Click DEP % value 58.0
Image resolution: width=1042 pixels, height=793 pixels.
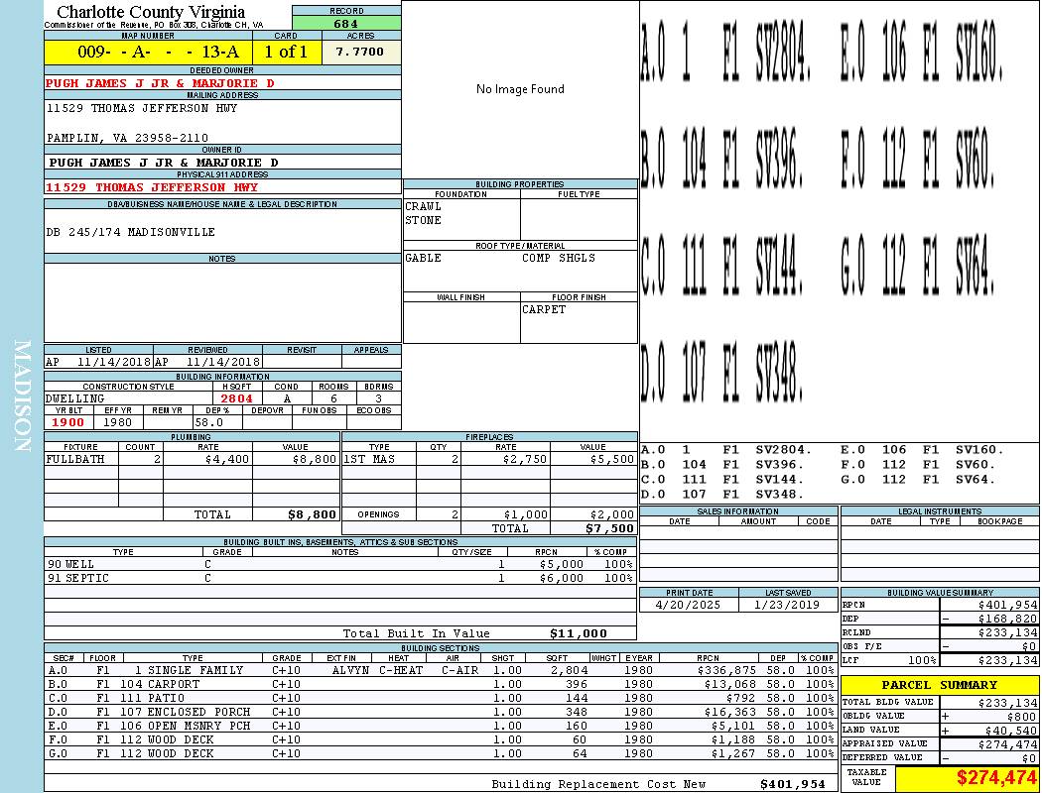point(208,422)
